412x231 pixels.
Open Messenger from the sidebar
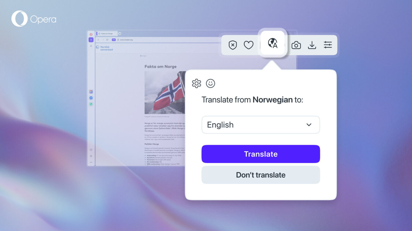click(x=91, y=98)
